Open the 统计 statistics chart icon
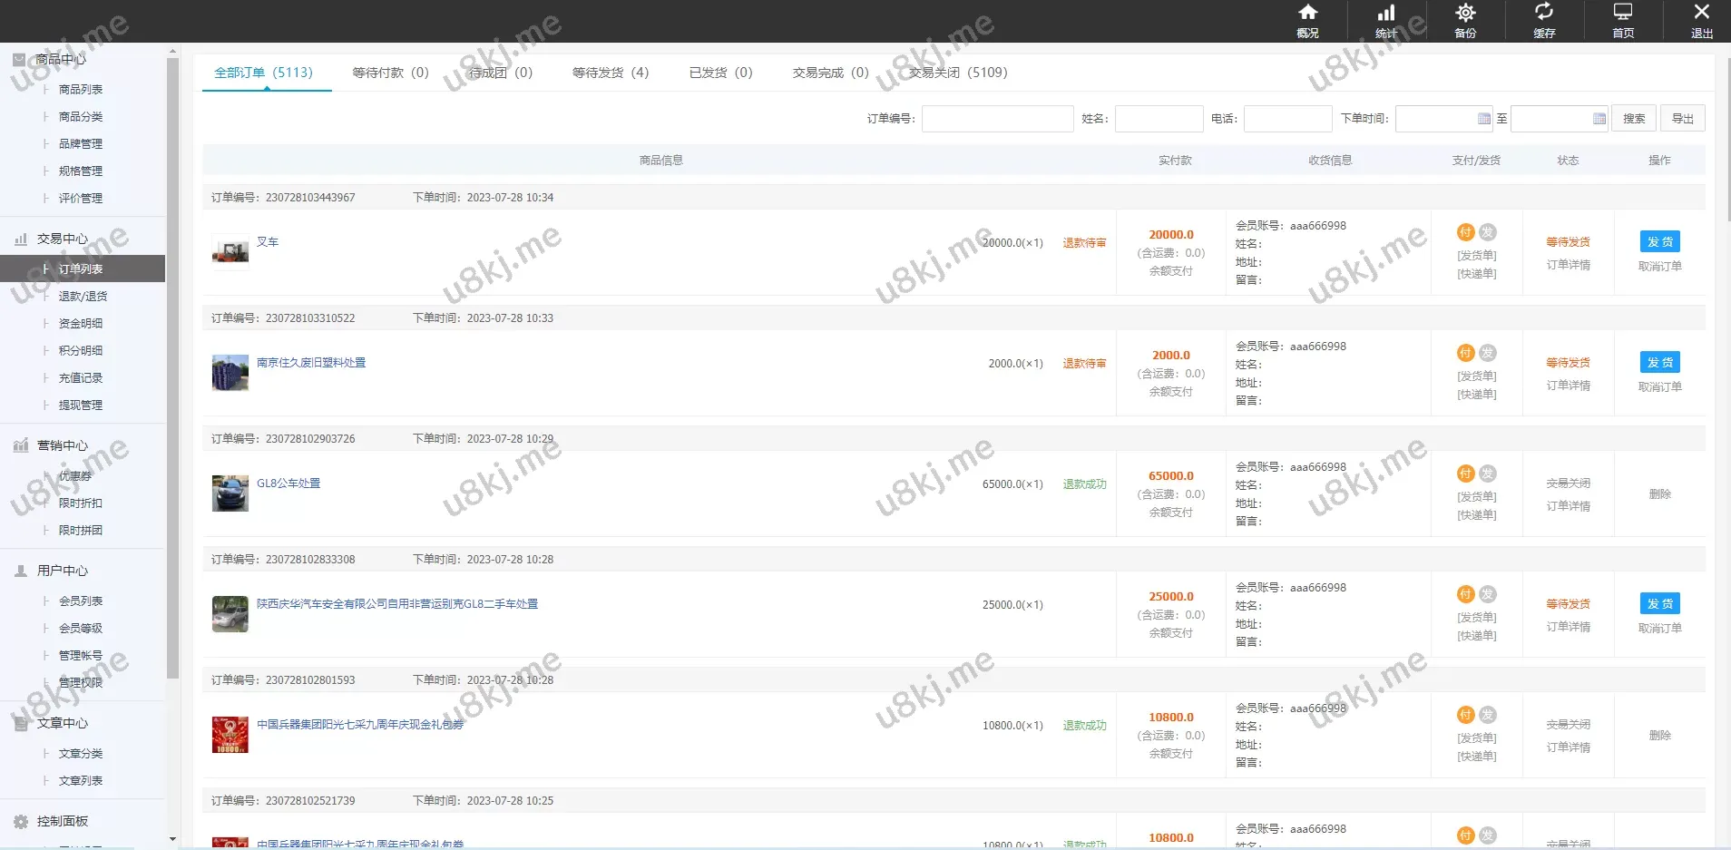 pyautogui.click(x=1386, y=14)
